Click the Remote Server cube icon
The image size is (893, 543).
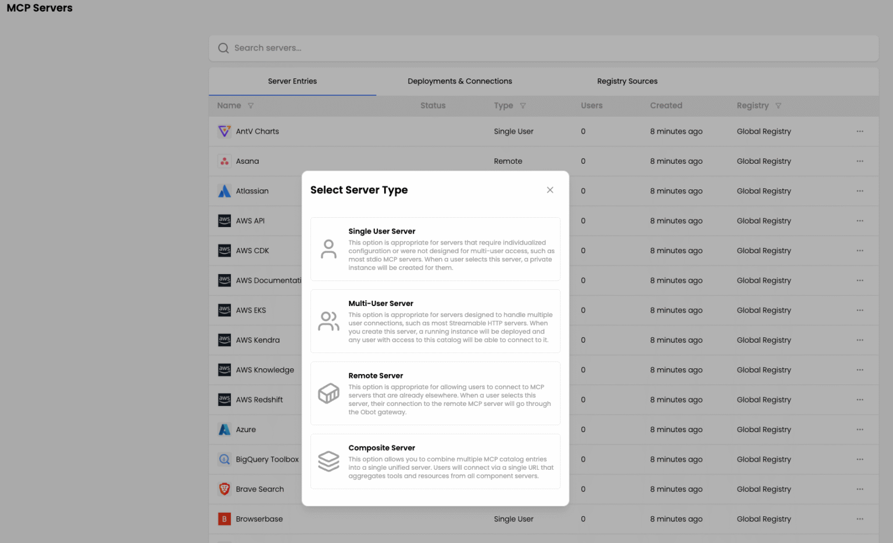point(328,393)
